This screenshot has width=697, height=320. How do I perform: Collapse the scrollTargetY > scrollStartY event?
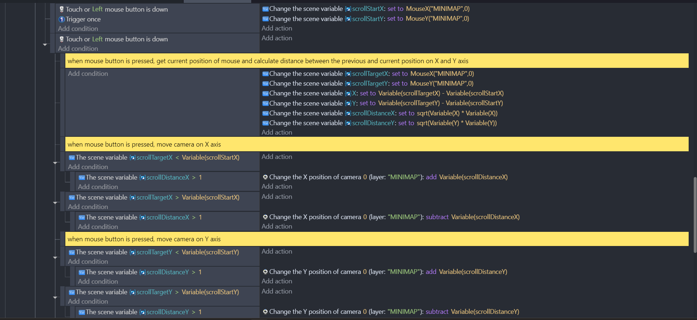(x=55, y=298)
